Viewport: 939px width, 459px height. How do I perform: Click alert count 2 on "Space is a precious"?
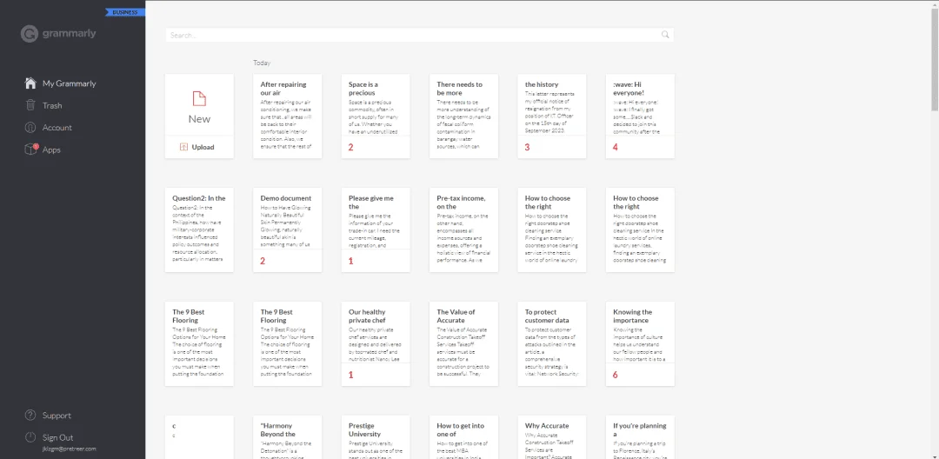tap(351, 147)
